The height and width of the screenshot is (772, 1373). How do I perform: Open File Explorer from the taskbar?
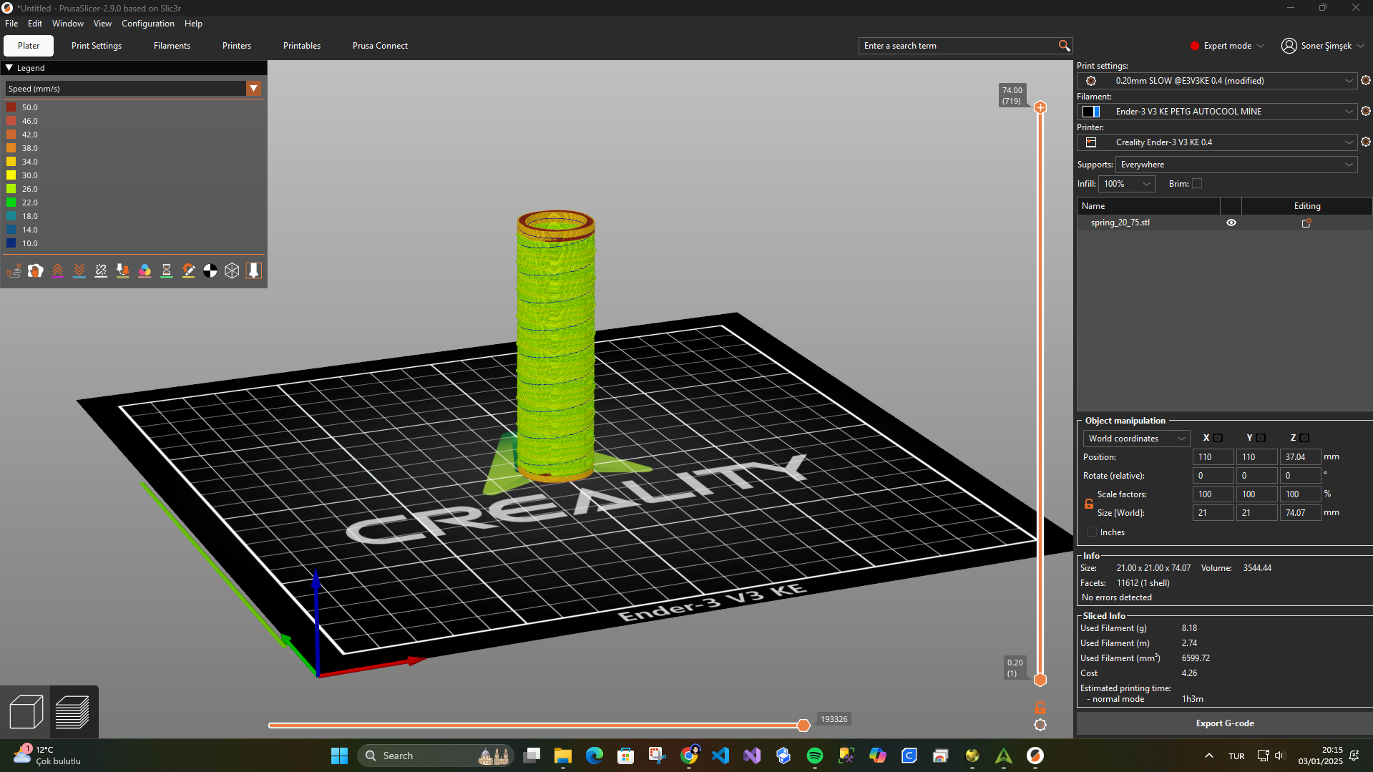pos(562,756)
